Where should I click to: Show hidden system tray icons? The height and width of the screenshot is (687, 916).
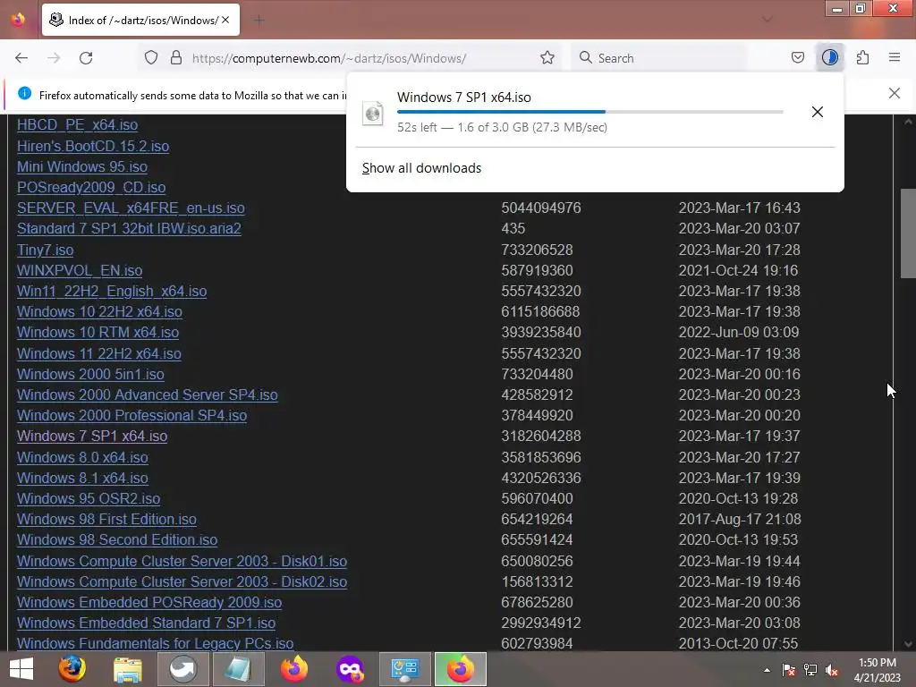[767, 670]
